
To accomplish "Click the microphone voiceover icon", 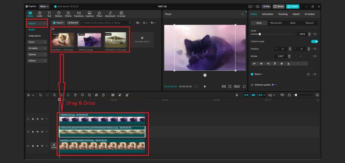I will pyautogui.click(x=237, y=95).
